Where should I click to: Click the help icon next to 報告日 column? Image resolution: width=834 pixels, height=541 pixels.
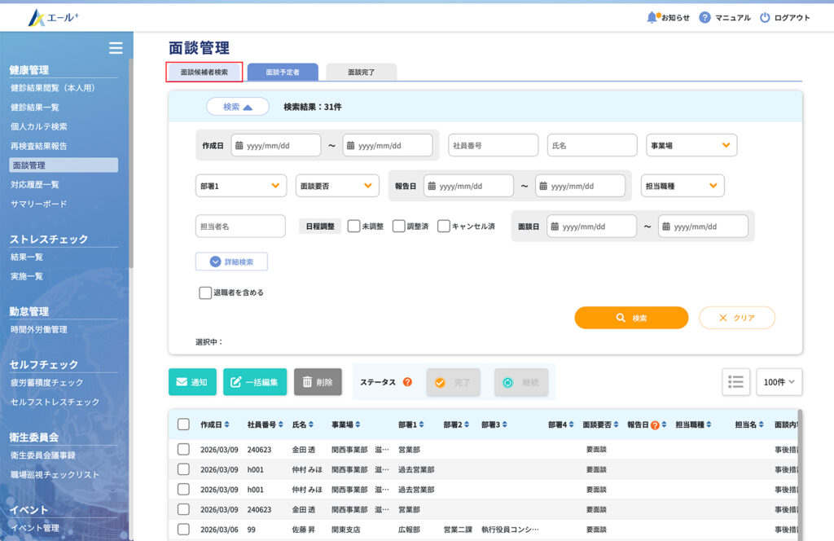pyautogui.click(x=655, y=425)
